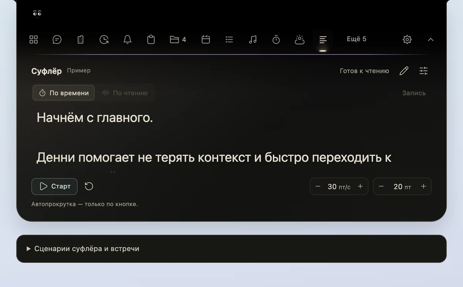The height and width of the screenshot is (287, 463).
Task: Open the chat bubble icon
Action: point(57,39)
